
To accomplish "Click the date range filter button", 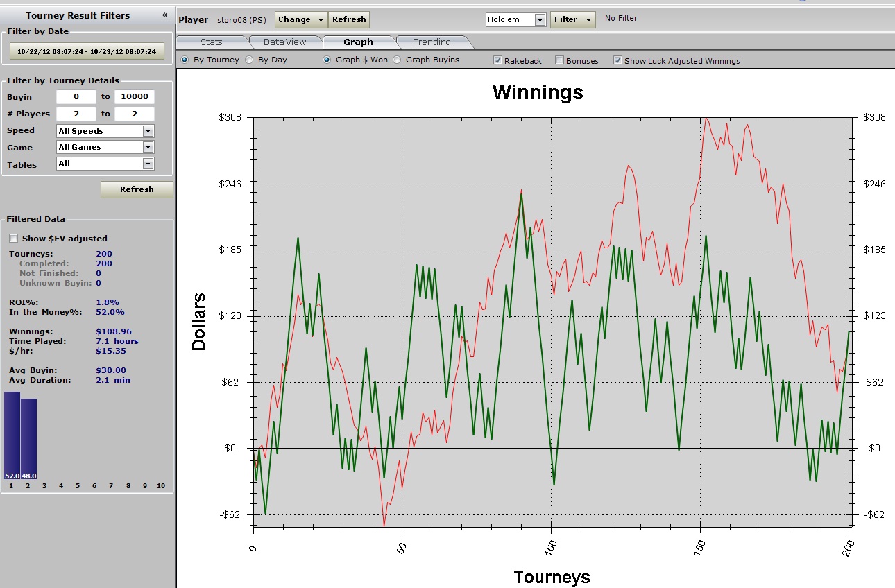I will [x=87, y=51].
